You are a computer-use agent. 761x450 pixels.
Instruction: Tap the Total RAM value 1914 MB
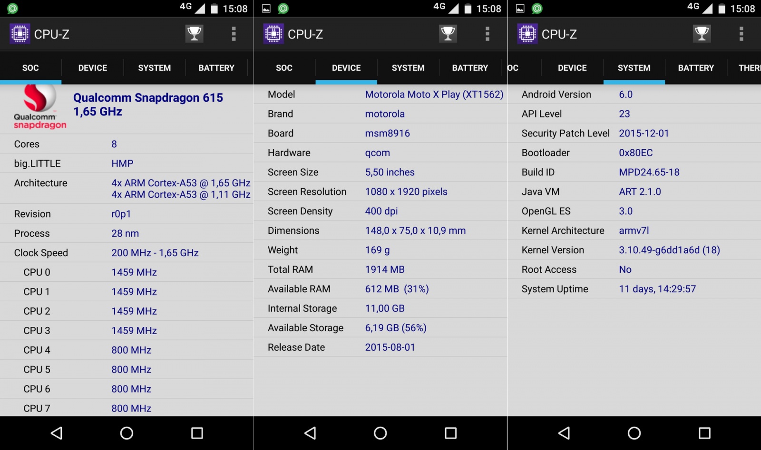pyautogui.click(x=385, y=269)
